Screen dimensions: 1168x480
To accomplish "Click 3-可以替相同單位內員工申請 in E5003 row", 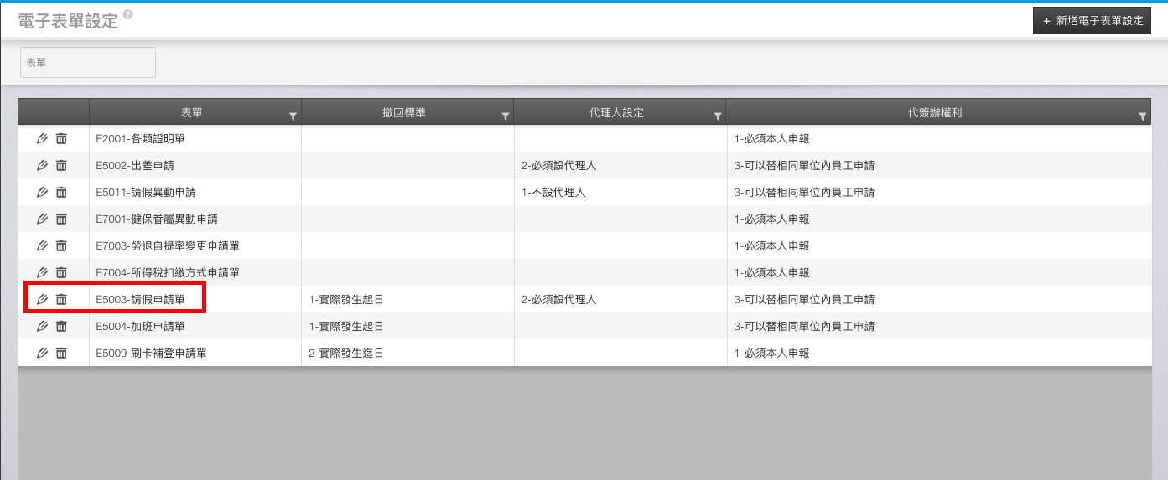I will point(804,299).
